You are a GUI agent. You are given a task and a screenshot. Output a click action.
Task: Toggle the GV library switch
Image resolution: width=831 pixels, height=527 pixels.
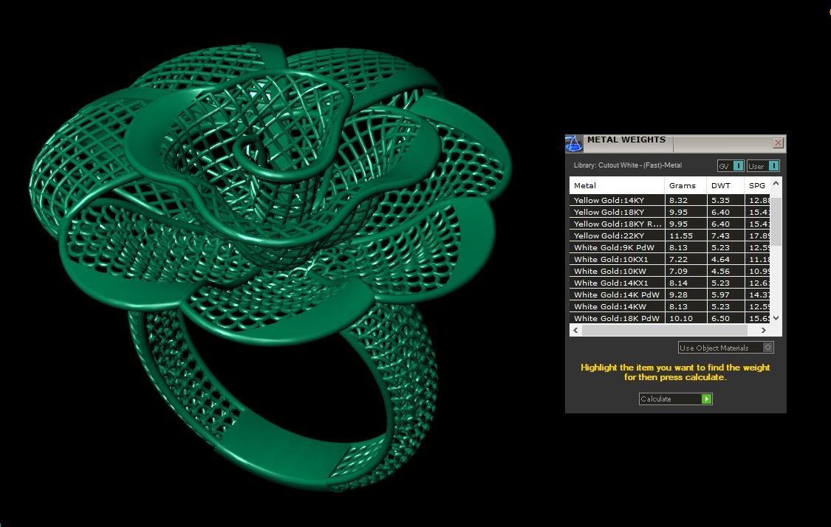pos(731,166)
